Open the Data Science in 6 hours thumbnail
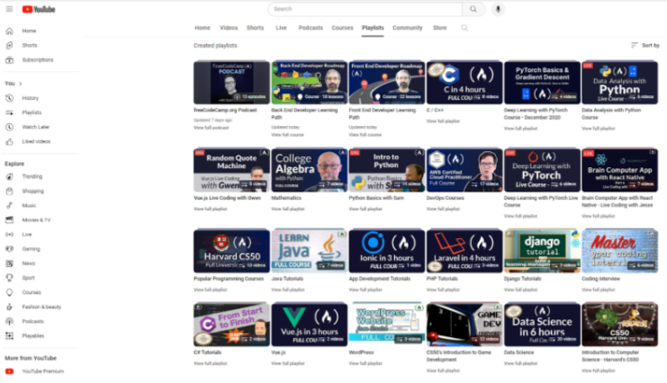Viewport: 667px width, 383px height. [542, 325]
